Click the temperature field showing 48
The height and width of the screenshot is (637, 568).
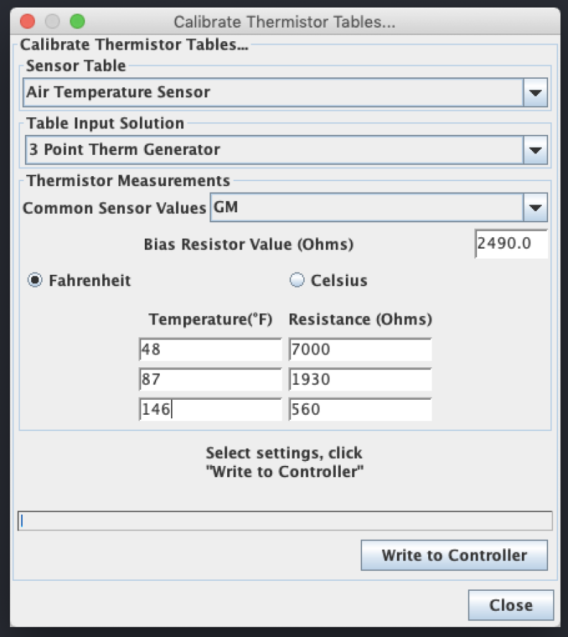coord(210,350)
